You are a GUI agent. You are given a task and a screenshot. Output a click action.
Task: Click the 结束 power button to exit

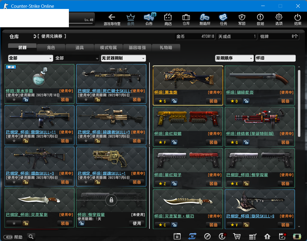pyautogui.click(x=298, y=19)
